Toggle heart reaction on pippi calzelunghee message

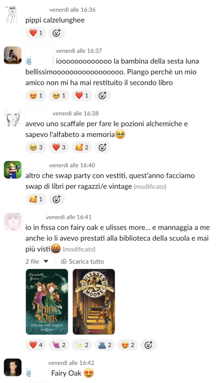pos(36,33)
